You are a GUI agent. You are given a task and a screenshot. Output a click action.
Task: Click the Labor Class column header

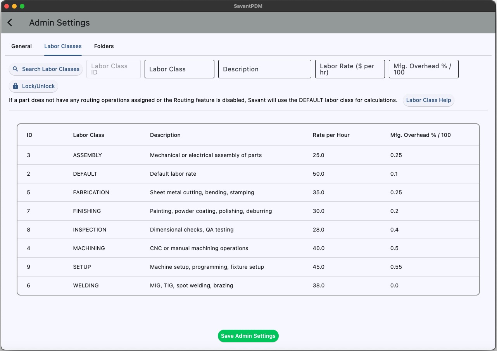88,135
